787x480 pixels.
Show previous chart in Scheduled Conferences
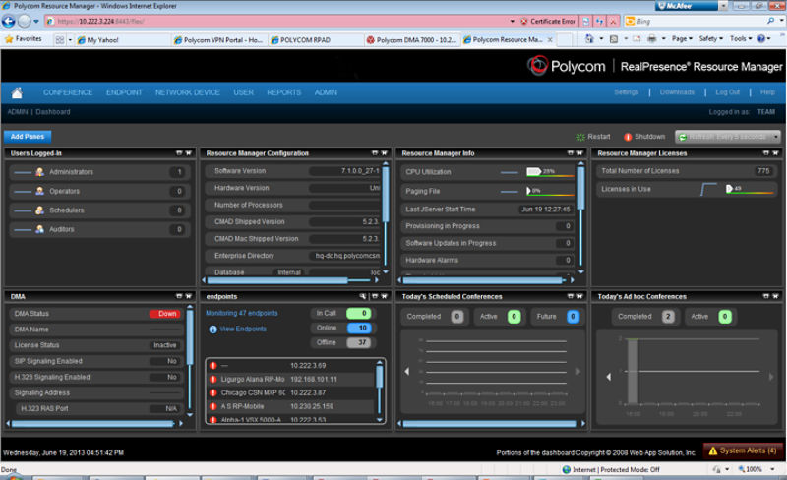click(x=407, y=372)
